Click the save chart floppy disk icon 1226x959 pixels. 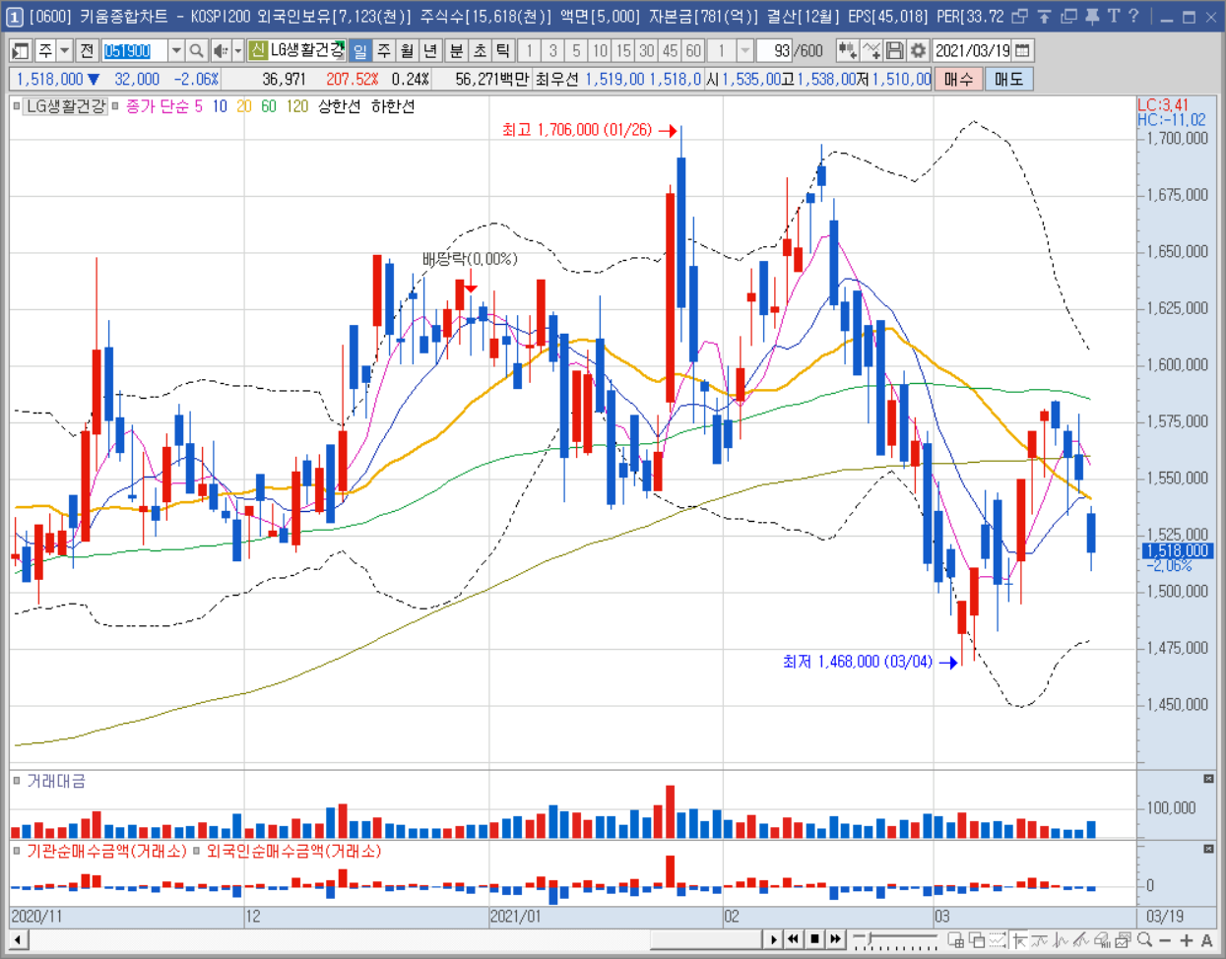[894, 50]
